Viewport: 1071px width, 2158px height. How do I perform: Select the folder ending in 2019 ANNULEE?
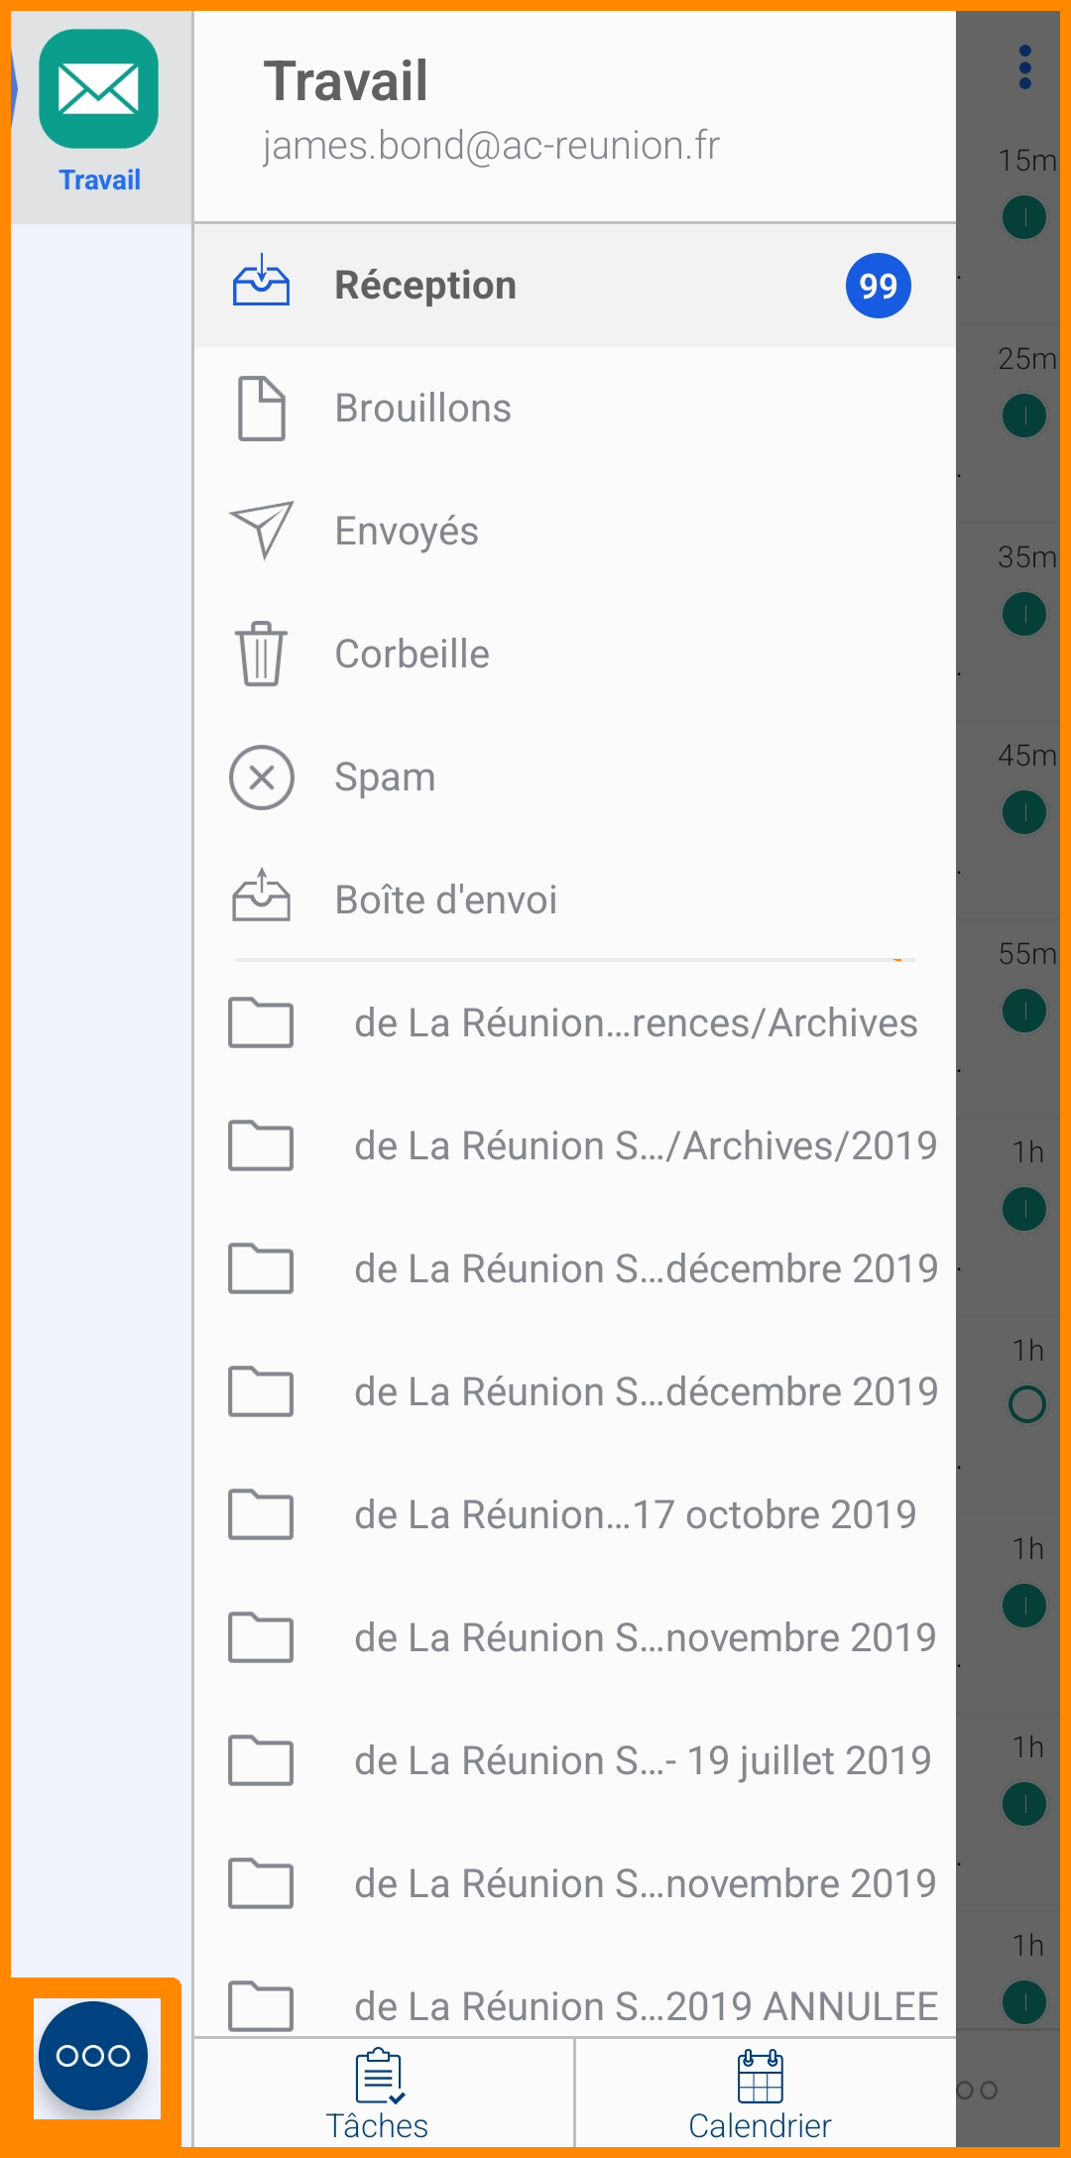(x=646, y=2005)
